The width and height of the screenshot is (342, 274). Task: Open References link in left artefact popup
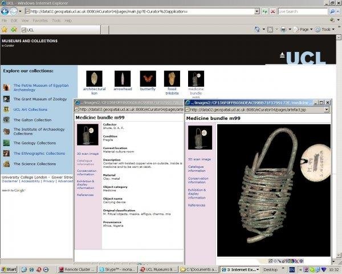85,195
